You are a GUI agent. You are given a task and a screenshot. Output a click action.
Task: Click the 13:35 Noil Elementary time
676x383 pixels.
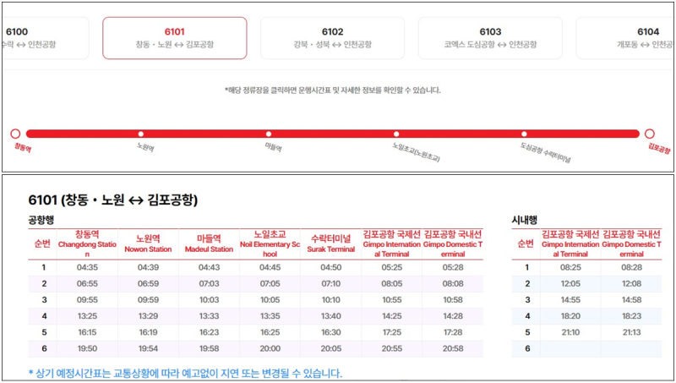point(270,316)
